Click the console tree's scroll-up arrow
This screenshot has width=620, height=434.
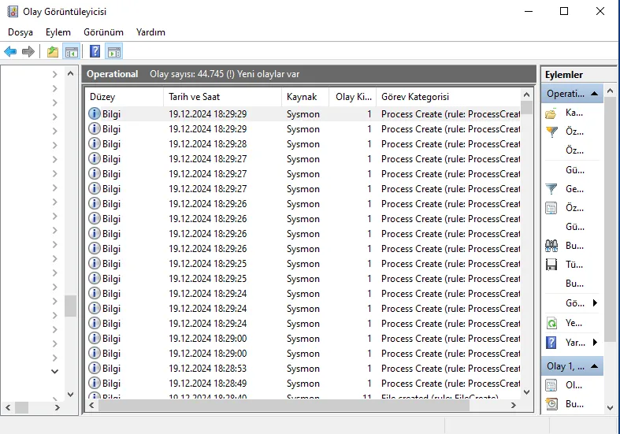(70, 73)
